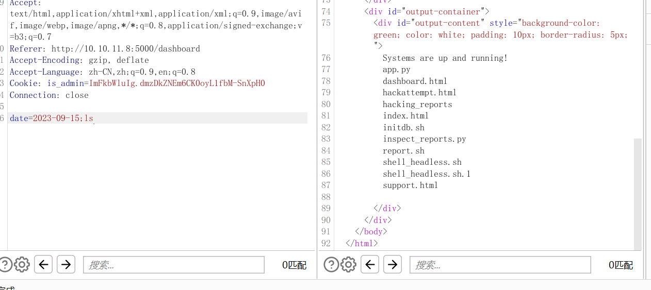Image resolution: width=651 pixels, height=290 pixels.
Task: Click the Accept-Language header line
Action: click(x=102, y=72)
